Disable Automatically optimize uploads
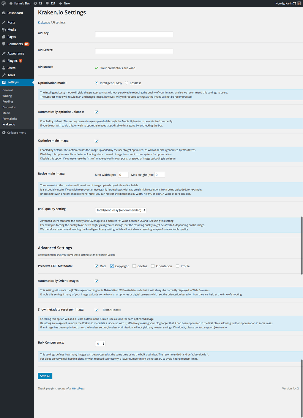The image size is (303, 418). (x=97, y=112)
